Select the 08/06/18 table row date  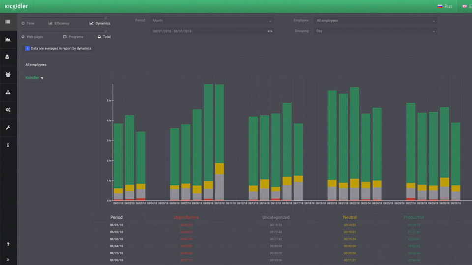[x=116, y=260]
